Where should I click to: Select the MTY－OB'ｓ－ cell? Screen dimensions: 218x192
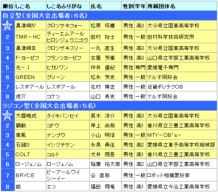tap(181, 135)
